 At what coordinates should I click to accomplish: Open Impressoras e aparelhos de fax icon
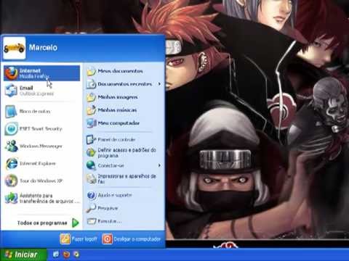coord(92,179)
